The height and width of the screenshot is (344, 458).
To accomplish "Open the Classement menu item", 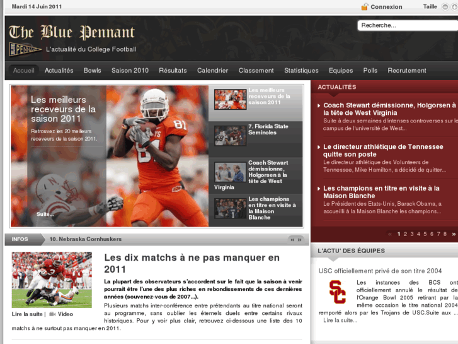I will 256,71.
